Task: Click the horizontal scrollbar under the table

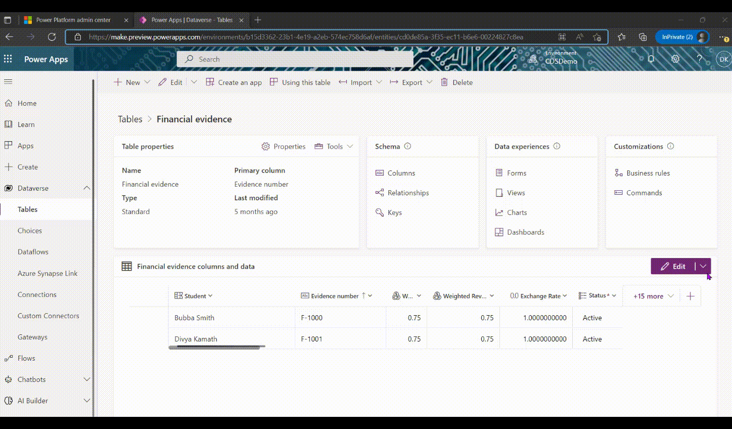Action: tap(216, 348)
